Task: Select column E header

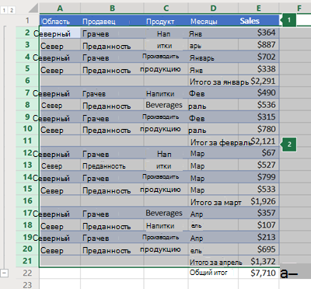Action: [x=259, y=9]
